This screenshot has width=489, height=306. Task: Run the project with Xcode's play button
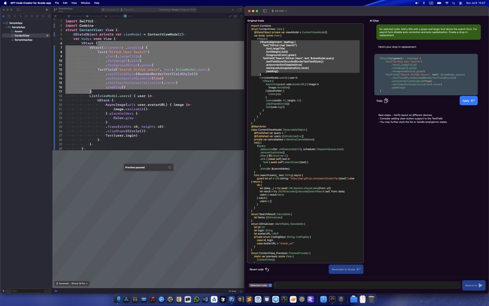(47, 10)
